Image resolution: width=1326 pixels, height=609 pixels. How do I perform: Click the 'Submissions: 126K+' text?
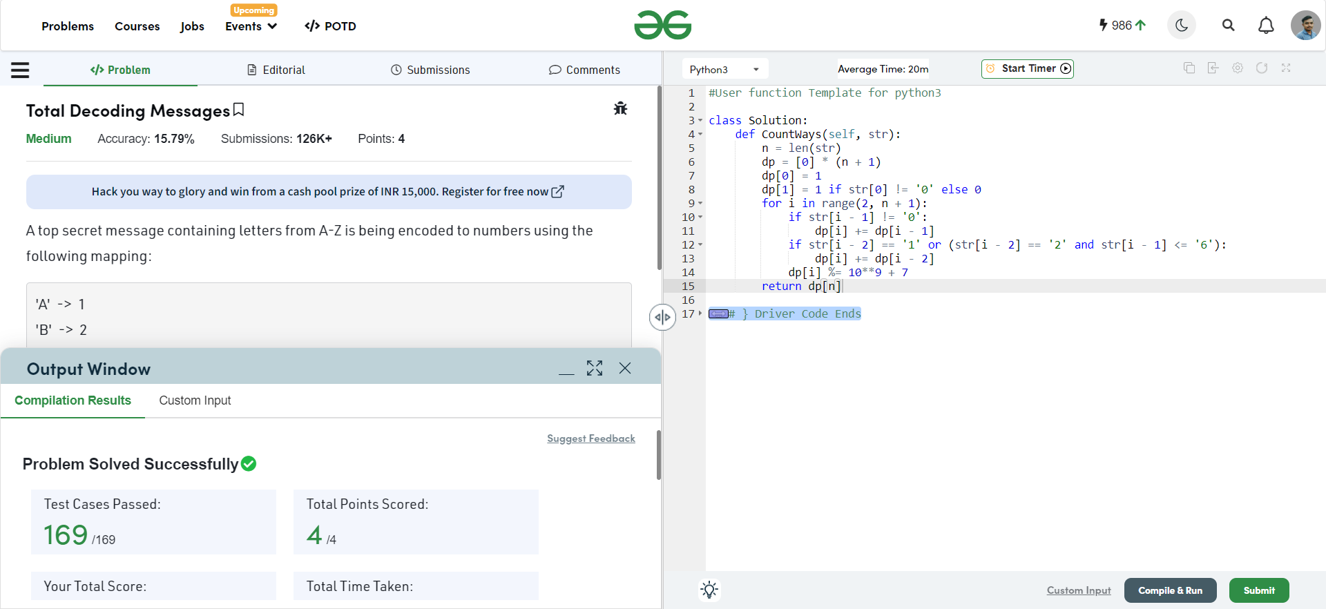click(x=276, y=139)
